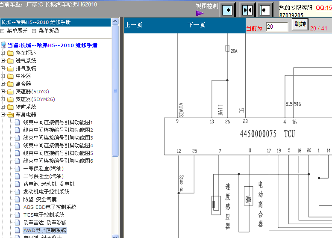Open 线束中间连接编号引脚功能图6
This screenshot has width=332, height=238.
[x=58, y=161]
